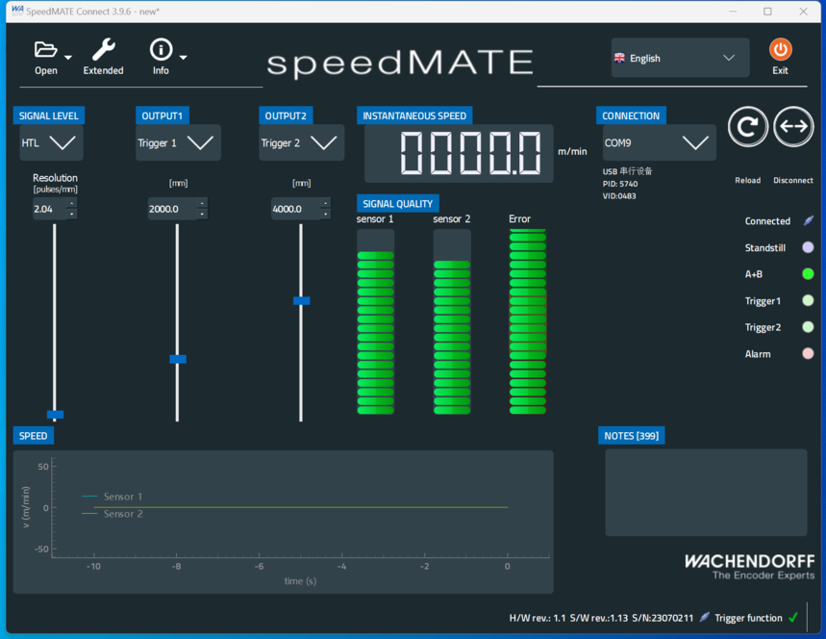Click the Output2 value field 4000.0
The image size is (826, 639).
point(295,209)
